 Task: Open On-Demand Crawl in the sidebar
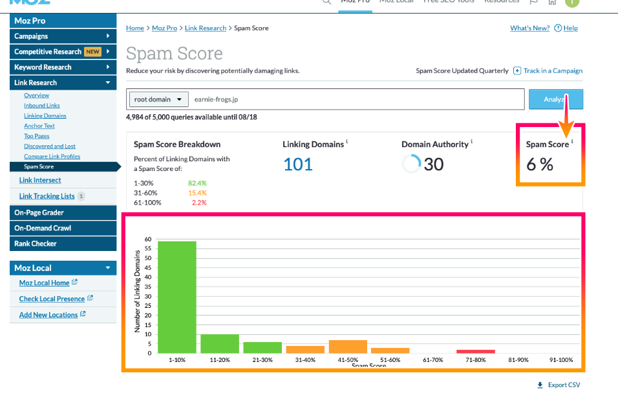(x=63, y=228)
